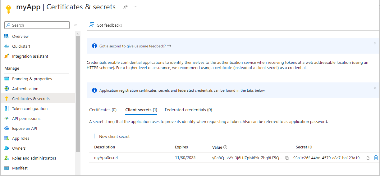Image resolution: width=380 pixels, height=176 pixels.
Task: Open the Authentication page
Action: (25, 89)
